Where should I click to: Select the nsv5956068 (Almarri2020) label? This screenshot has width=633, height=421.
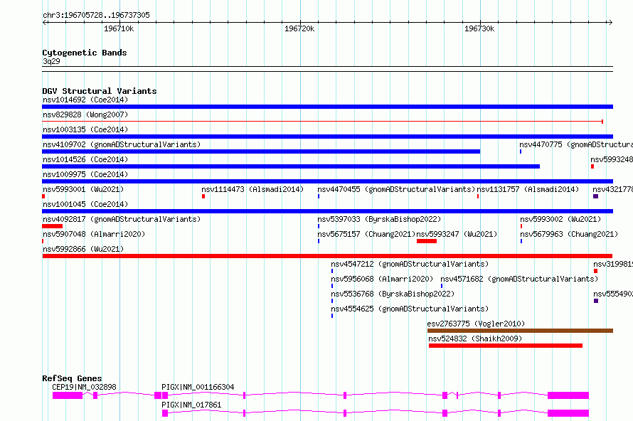coord(382,279)
